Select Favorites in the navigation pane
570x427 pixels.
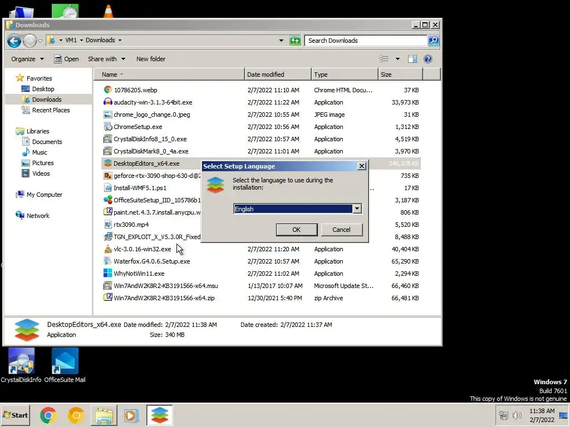40,78
